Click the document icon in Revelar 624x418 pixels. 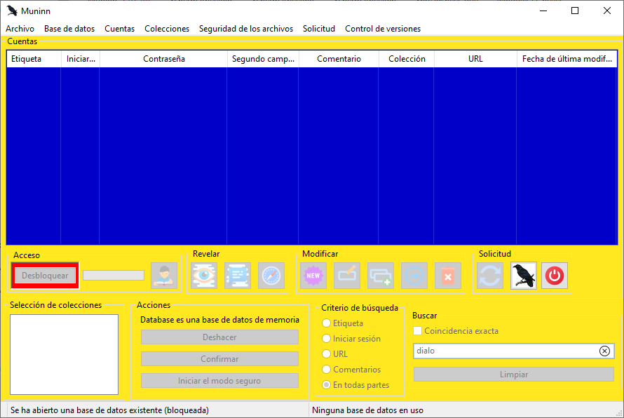(238, 276)
